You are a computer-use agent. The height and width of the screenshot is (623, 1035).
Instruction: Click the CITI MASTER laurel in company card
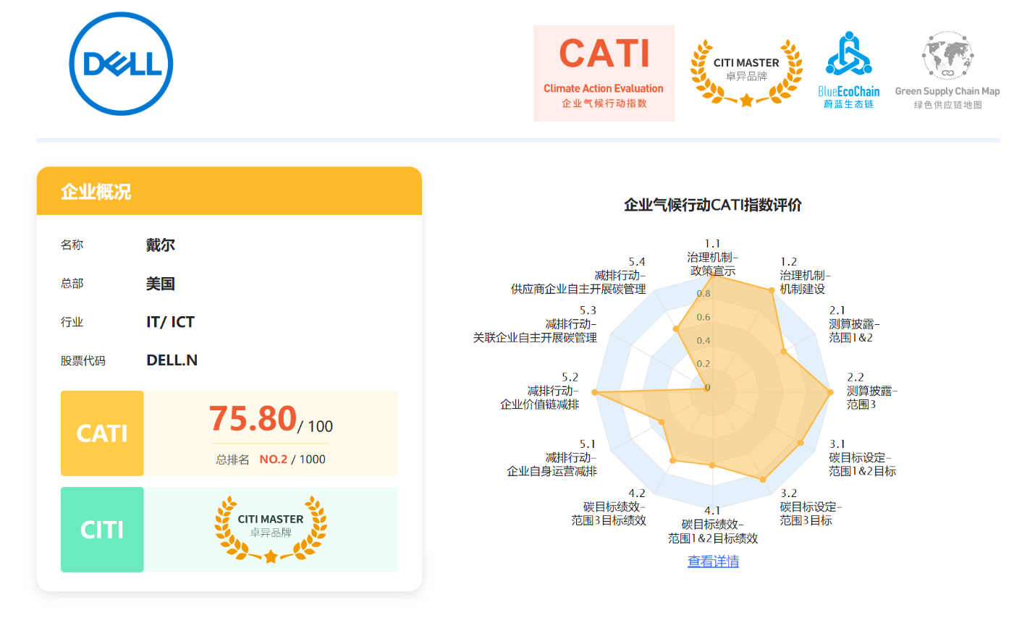tap(271, 529)
